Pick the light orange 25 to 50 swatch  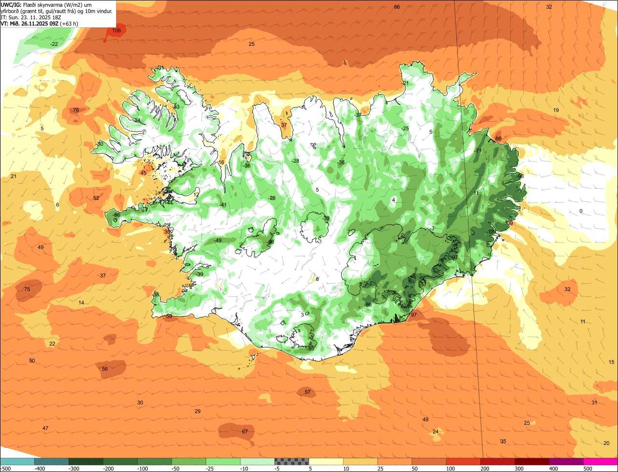[394, 461]
